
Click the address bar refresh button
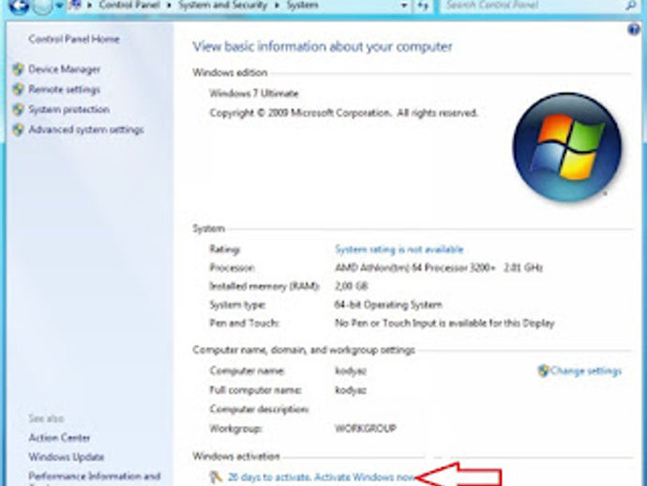tap(423, 6)
